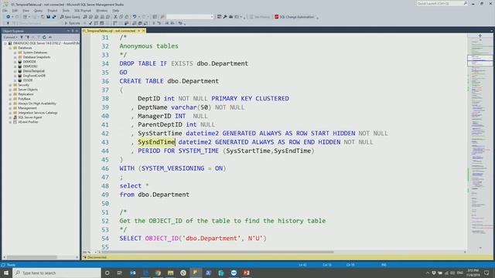Pin the Object Explorer panel
The height and width of the screenshot is (278, 495).
[73, 31]
